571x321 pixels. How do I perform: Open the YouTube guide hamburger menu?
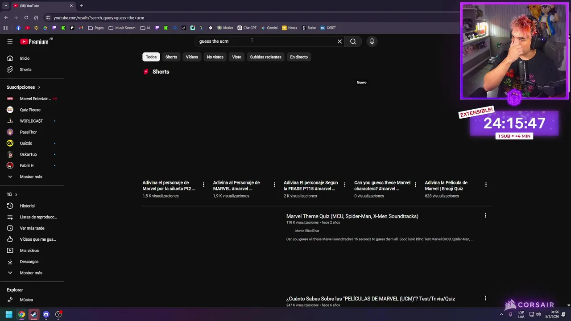10,41
